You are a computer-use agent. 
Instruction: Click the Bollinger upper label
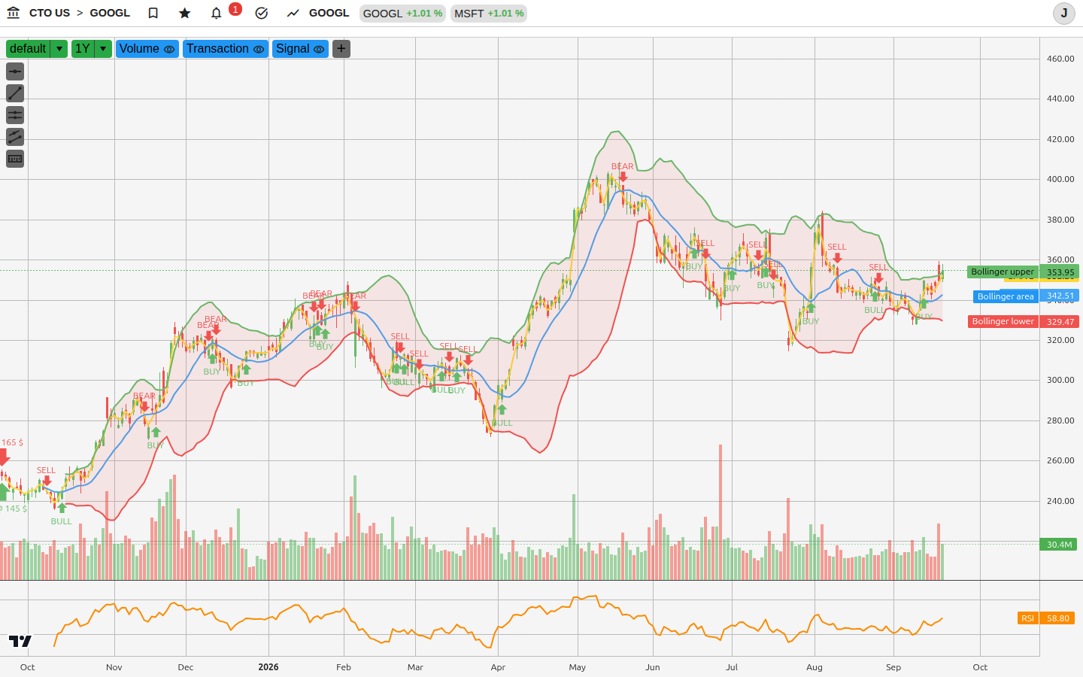[1003, 272]
